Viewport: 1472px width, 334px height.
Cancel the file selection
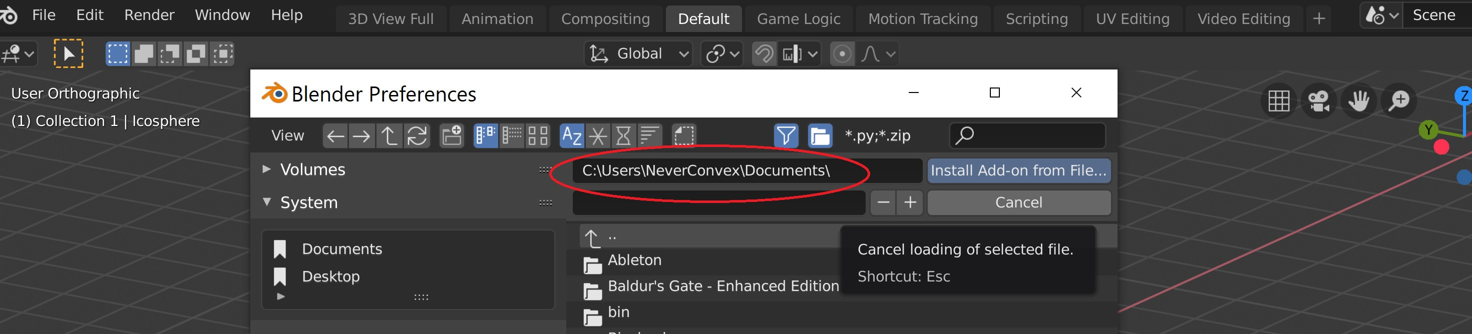point(1019,202)
